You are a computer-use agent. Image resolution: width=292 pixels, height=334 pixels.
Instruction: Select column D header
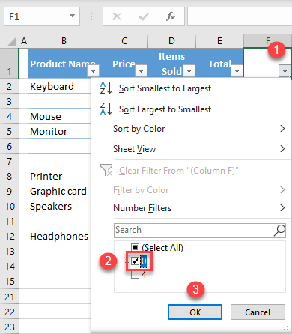(171, 41)
